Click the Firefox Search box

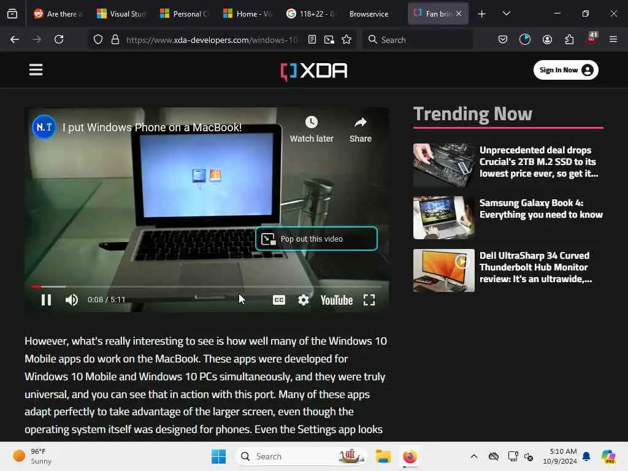pos(418,40)
